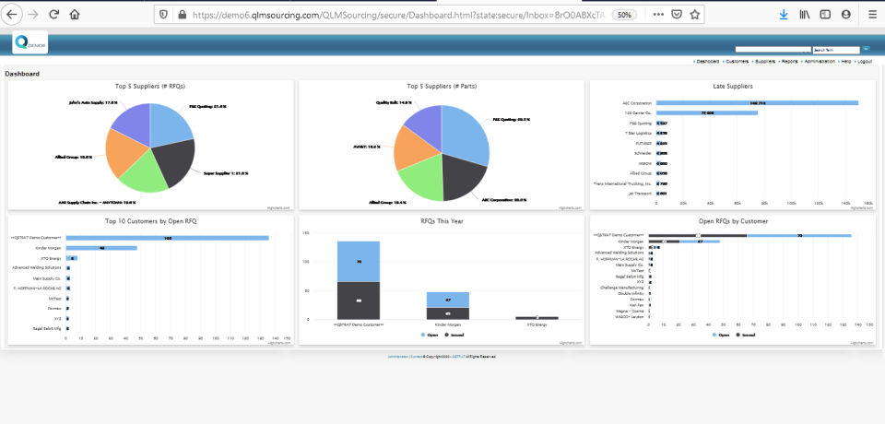This screenshot has width=885, height=424.
Task: Reset the 50% zoom level badge
Action: click(x=624, y=15)
